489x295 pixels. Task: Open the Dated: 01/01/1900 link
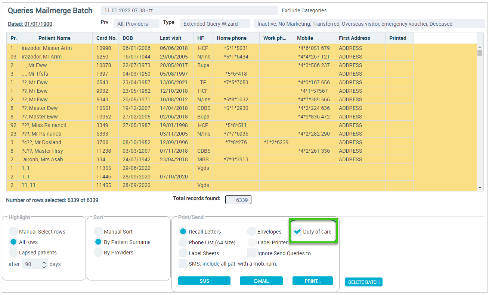(30, 24)
